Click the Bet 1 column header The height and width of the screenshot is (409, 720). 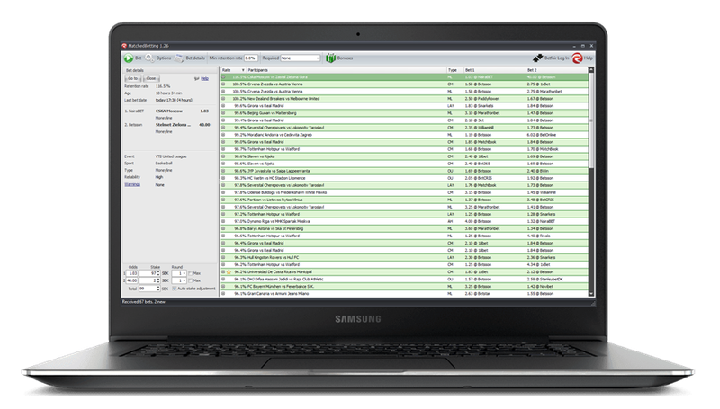click(494, 70)
